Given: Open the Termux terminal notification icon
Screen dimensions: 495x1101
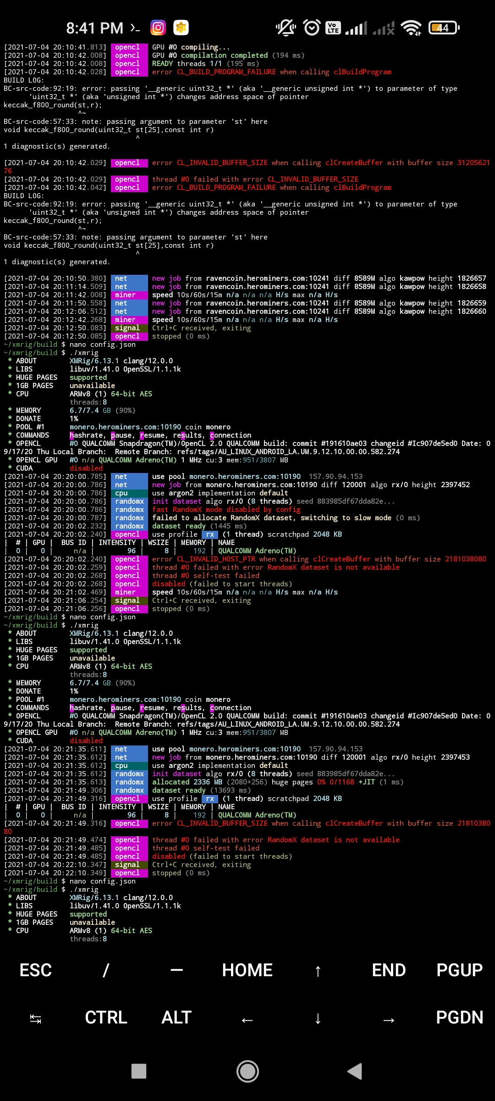Looking at the screenshot, I should click(135, 28).
